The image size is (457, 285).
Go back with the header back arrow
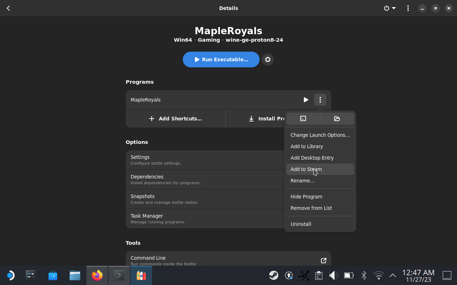[x=8, y=8]
